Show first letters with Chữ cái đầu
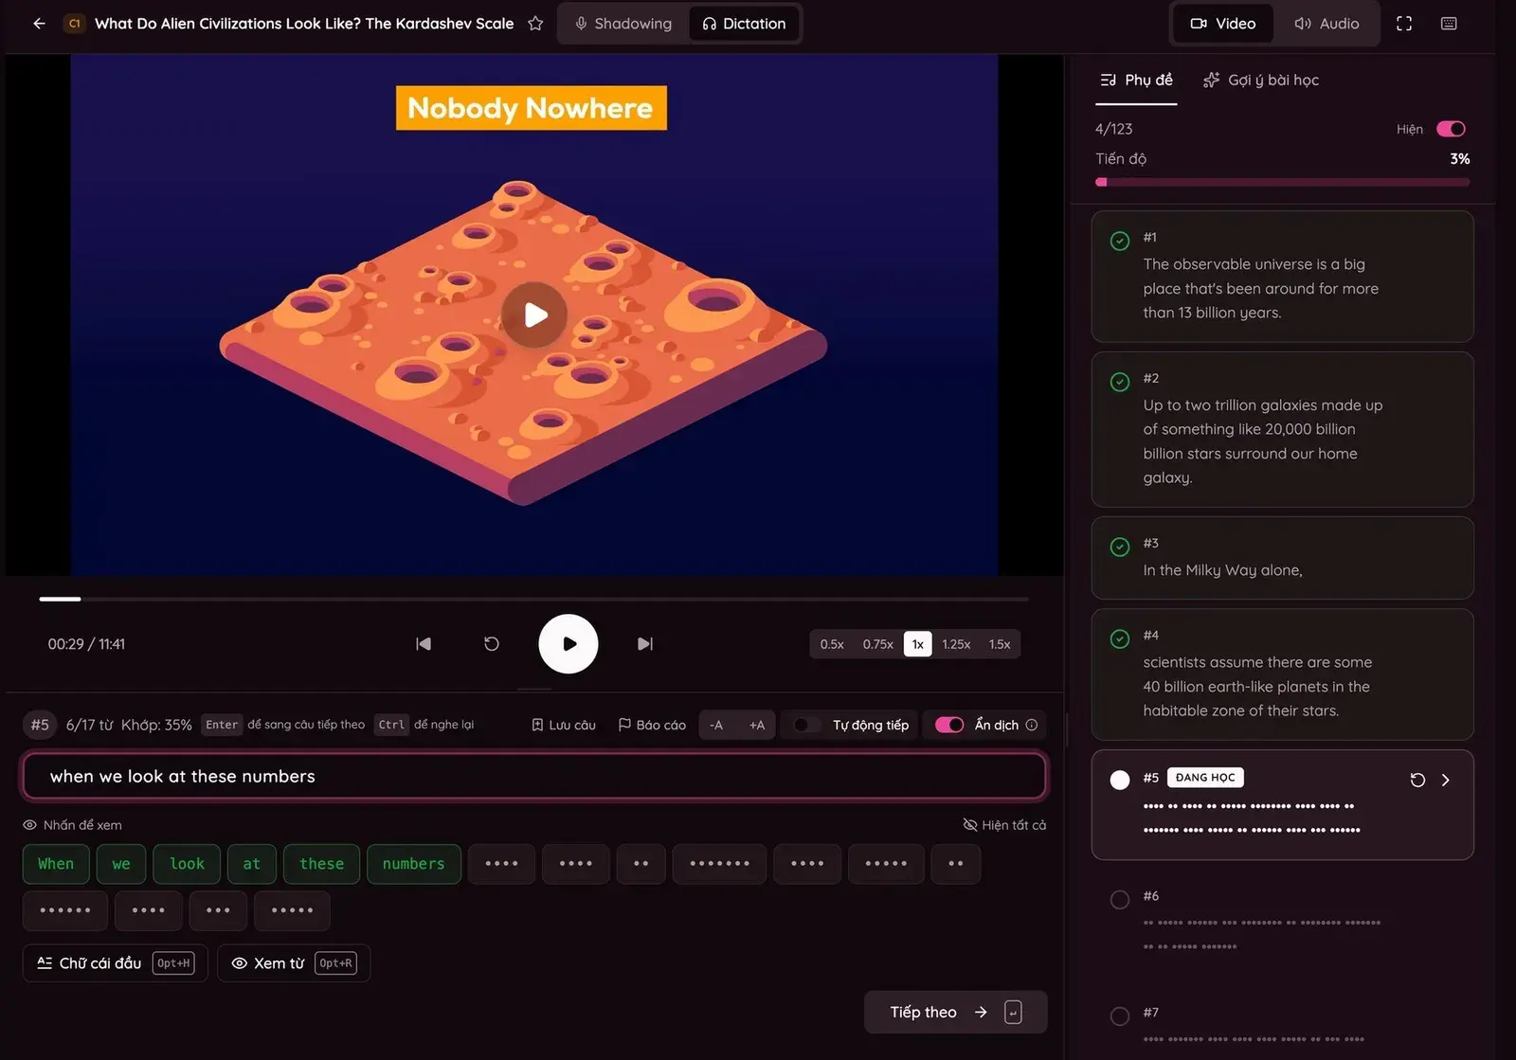The height and width of the screenshot is (1060, 1516). pos(115,963)
